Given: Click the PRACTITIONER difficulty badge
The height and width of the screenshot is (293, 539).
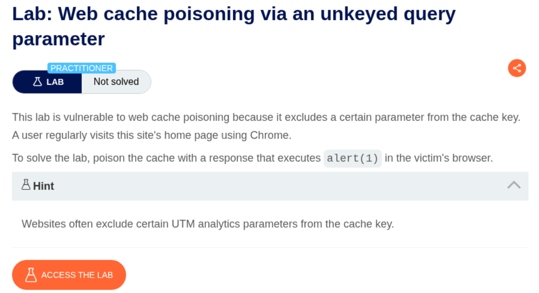Looking at the screenshot, I should click(82, 68).
